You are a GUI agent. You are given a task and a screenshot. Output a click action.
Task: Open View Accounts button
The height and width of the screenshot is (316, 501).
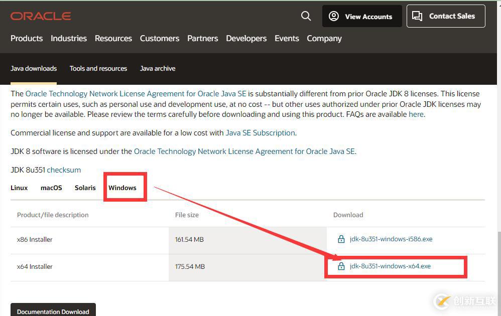click(x=361, y=16)
